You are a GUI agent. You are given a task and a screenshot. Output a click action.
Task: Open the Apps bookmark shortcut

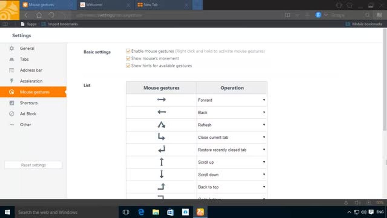point(29,24)
